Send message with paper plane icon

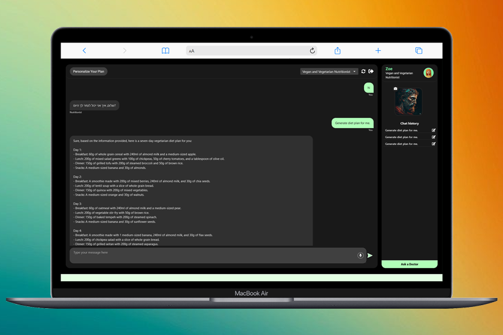[x=370, y=255]
